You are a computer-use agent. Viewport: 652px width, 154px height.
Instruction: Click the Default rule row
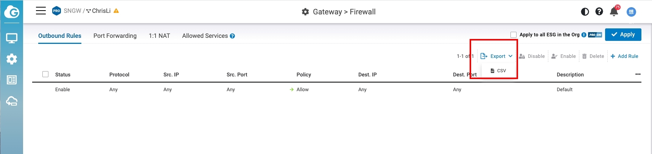[564, 90]
